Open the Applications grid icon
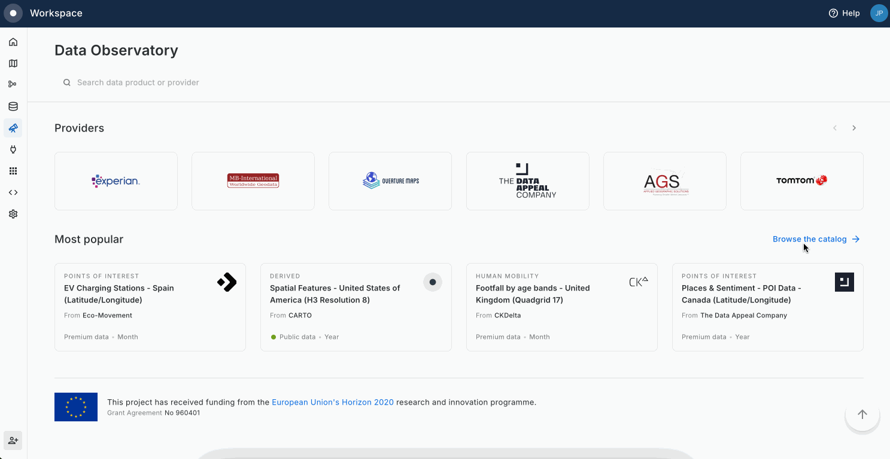Viewport: 890px width, 459px height. (x=13, y=171)
